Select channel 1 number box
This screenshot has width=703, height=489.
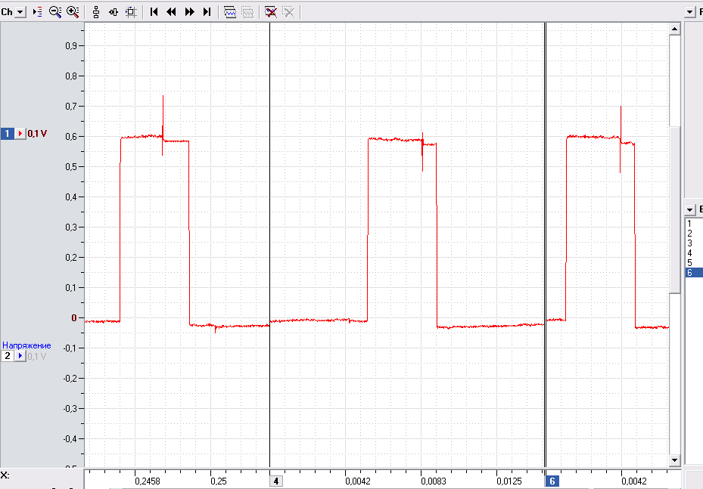click(7, 134)
